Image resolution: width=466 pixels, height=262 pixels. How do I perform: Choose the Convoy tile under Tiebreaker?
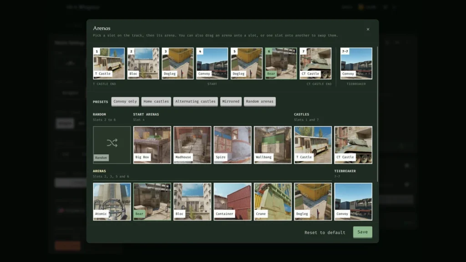pyautogui.click(x=353, y=202)
